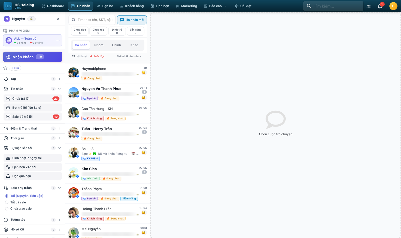Viewport: 401px width, 238px height.
Task: Click the Tìm theo tên, SĐT search field
Action: [x=92, y=20]
